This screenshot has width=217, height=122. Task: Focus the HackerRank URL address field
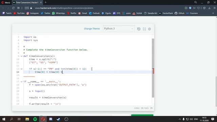pos(64,8)
